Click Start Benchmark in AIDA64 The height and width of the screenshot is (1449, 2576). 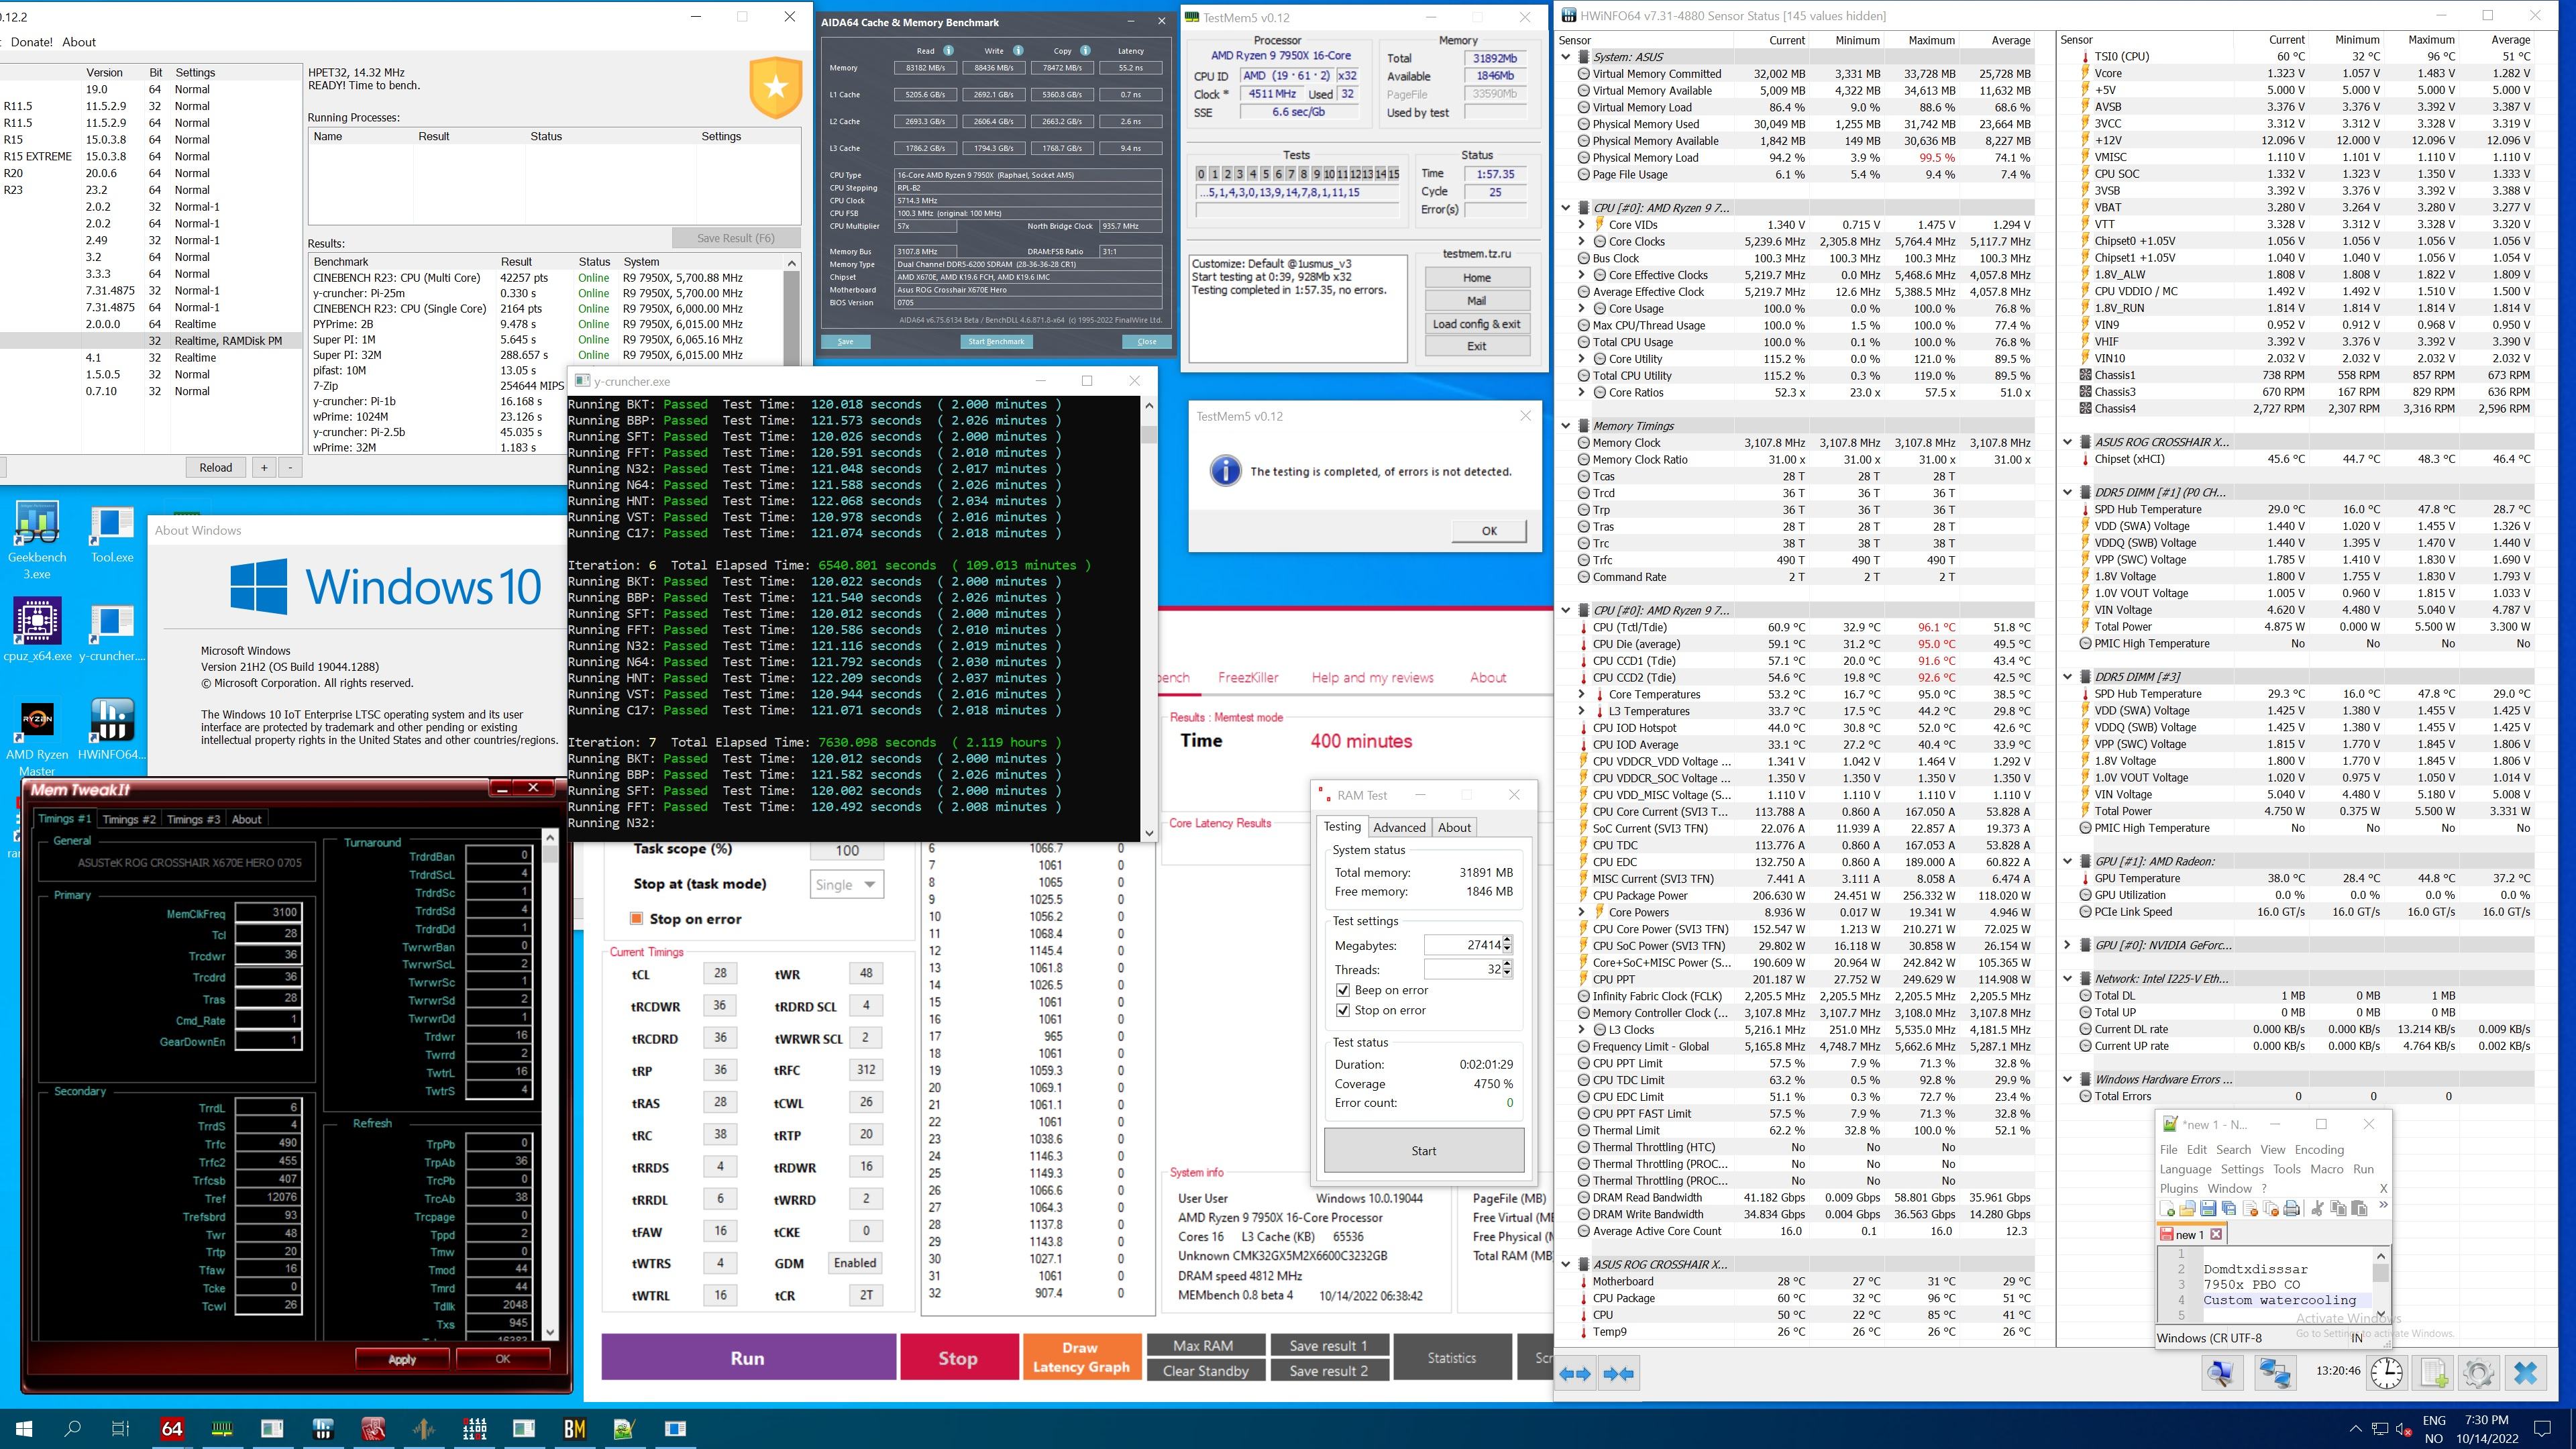tap(996, 341)
